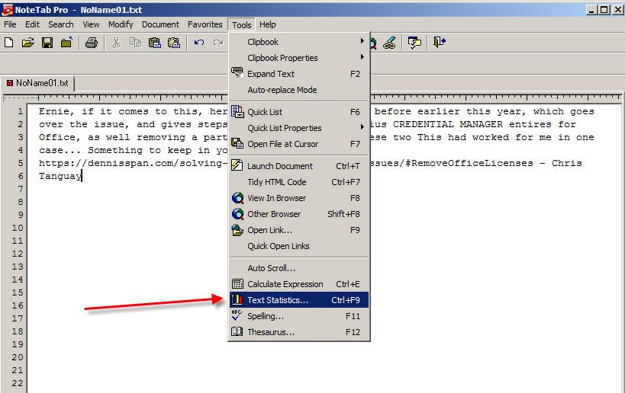
Task: Choose Tidy HTML Code menu entry
Action: coord(299,182)
